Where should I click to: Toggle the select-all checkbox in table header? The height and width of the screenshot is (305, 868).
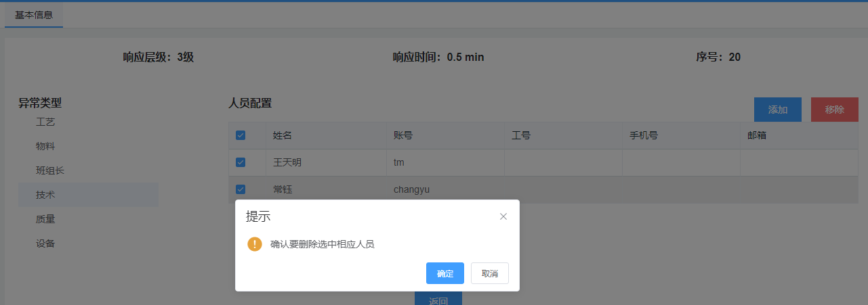pos(241,135)
